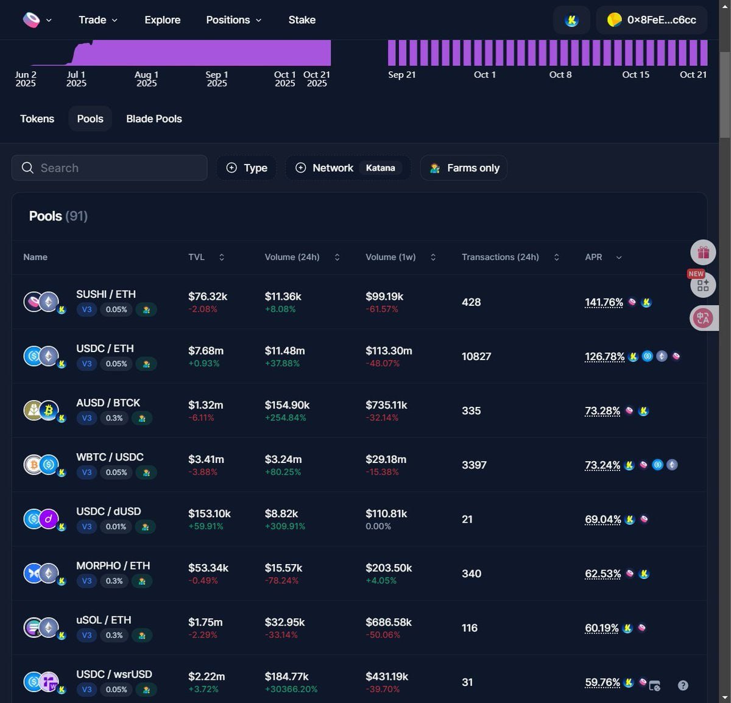Expand the Trade dropdown menu
This screenshot has width=731, height=703.
98,20
